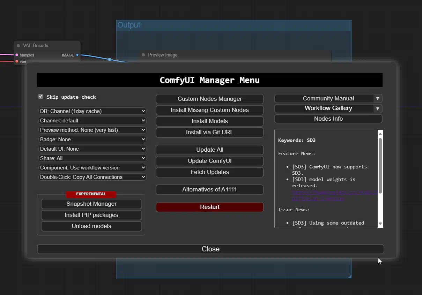The height and width of the screenshot is (295, 422).
Task: Open the Badge: None dropdown
Action: click(x=92, y=139)
